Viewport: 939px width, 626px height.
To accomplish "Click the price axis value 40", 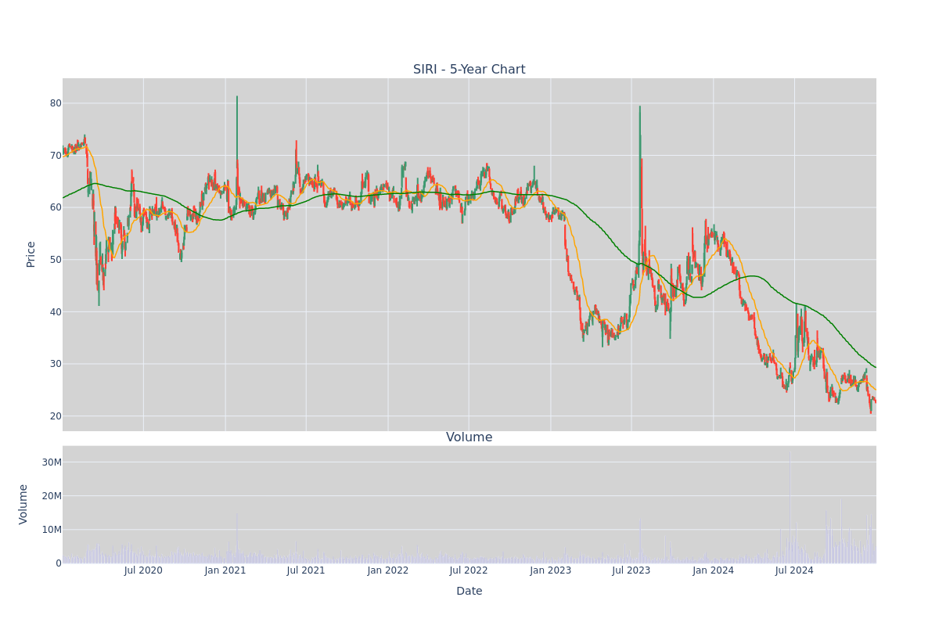I will tap(56, 311).
